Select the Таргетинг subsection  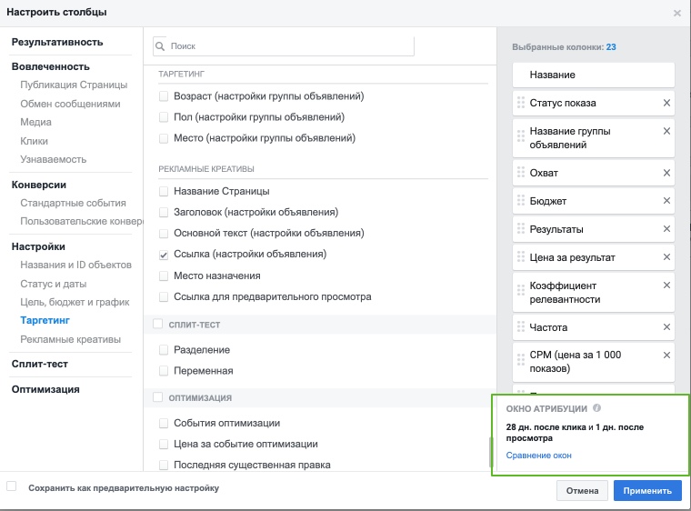click(x=45, y=321)
